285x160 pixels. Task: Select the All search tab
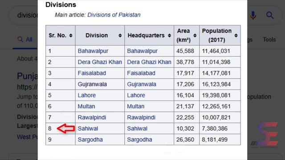click(25, 40)
